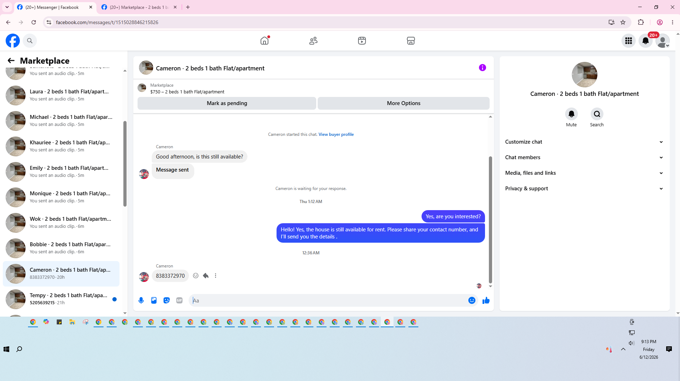
Task: React to the 8383372970 message
Action: [196, 276]
